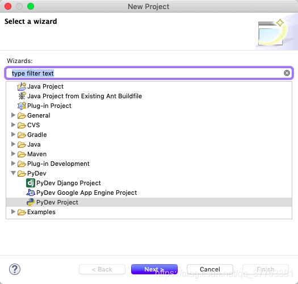Click the Java Project wizard icon
This screenshot has height=284, width=298.
pyautogui.click(x=22, y=86)
